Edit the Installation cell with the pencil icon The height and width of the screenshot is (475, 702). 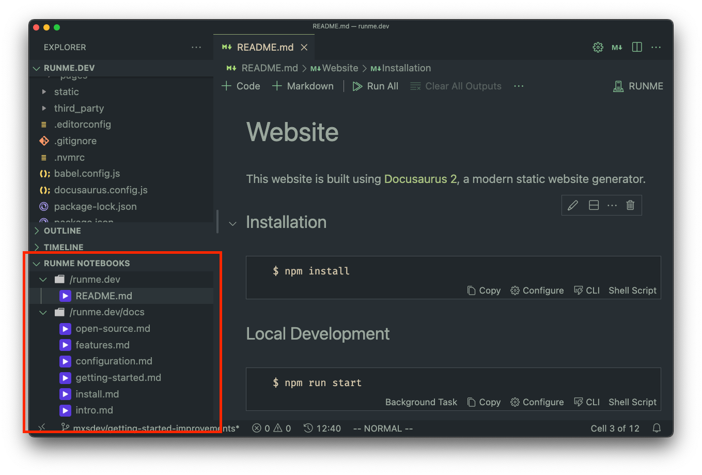coord(572,205)
